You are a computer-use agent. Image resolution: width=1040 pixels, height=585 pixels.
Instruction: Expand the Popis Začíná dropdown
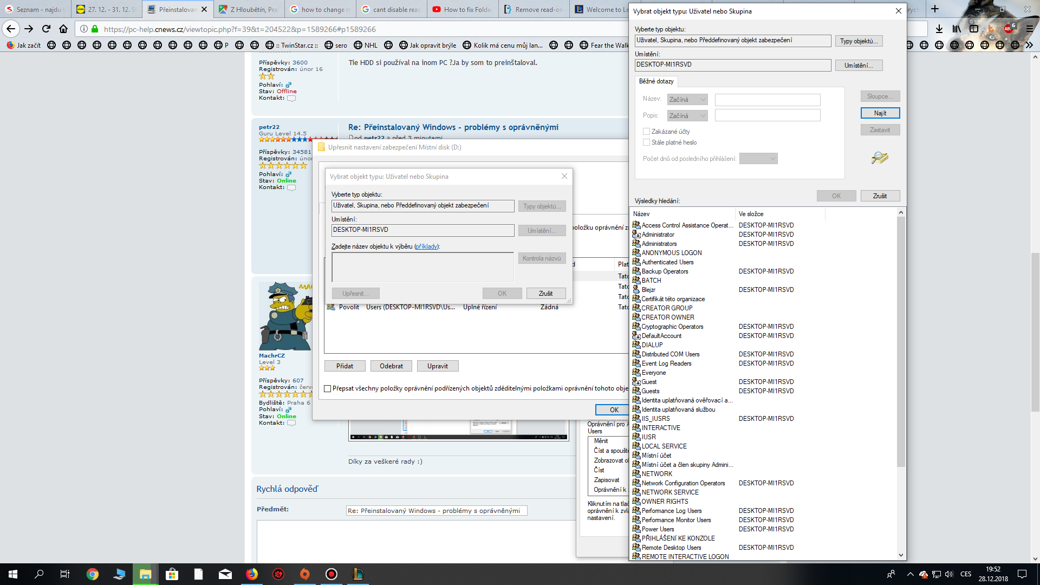(687, 116)
